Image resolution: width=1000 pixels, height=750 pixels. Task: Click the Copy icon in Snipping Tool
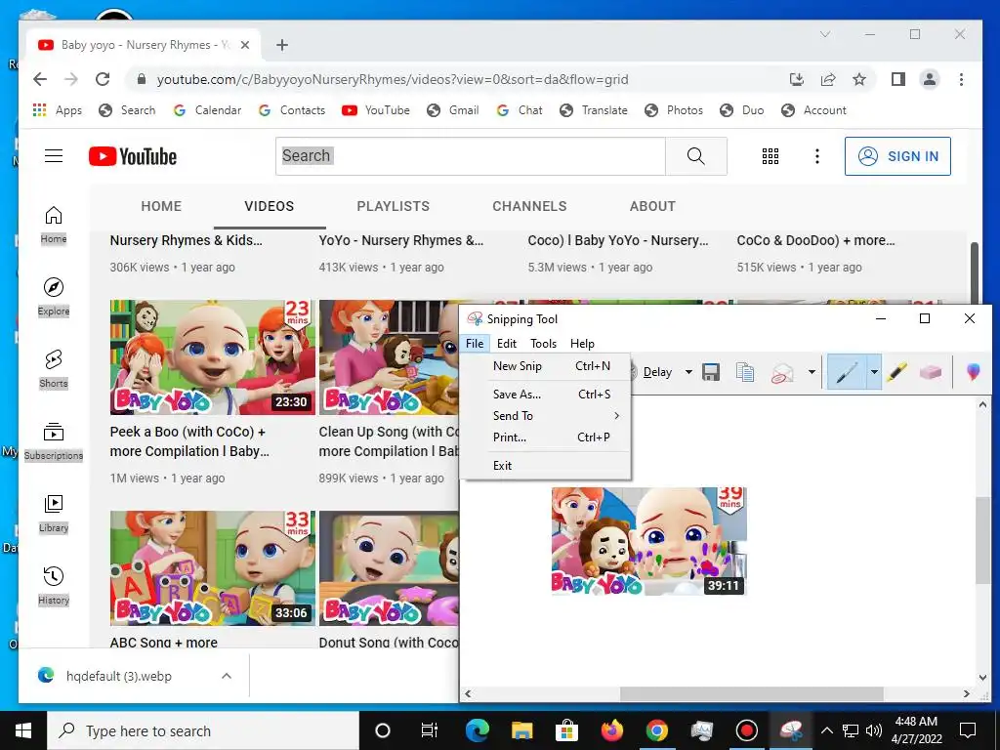tap(745, 372)
